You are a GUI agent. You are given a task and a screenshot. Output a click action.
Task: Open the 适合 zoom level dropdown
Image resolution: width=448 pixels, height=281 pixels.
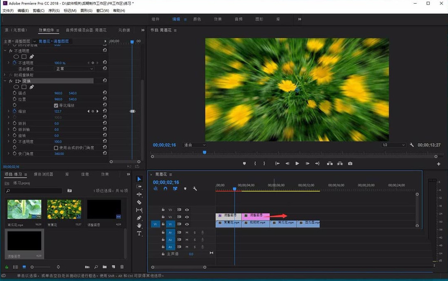195,145
